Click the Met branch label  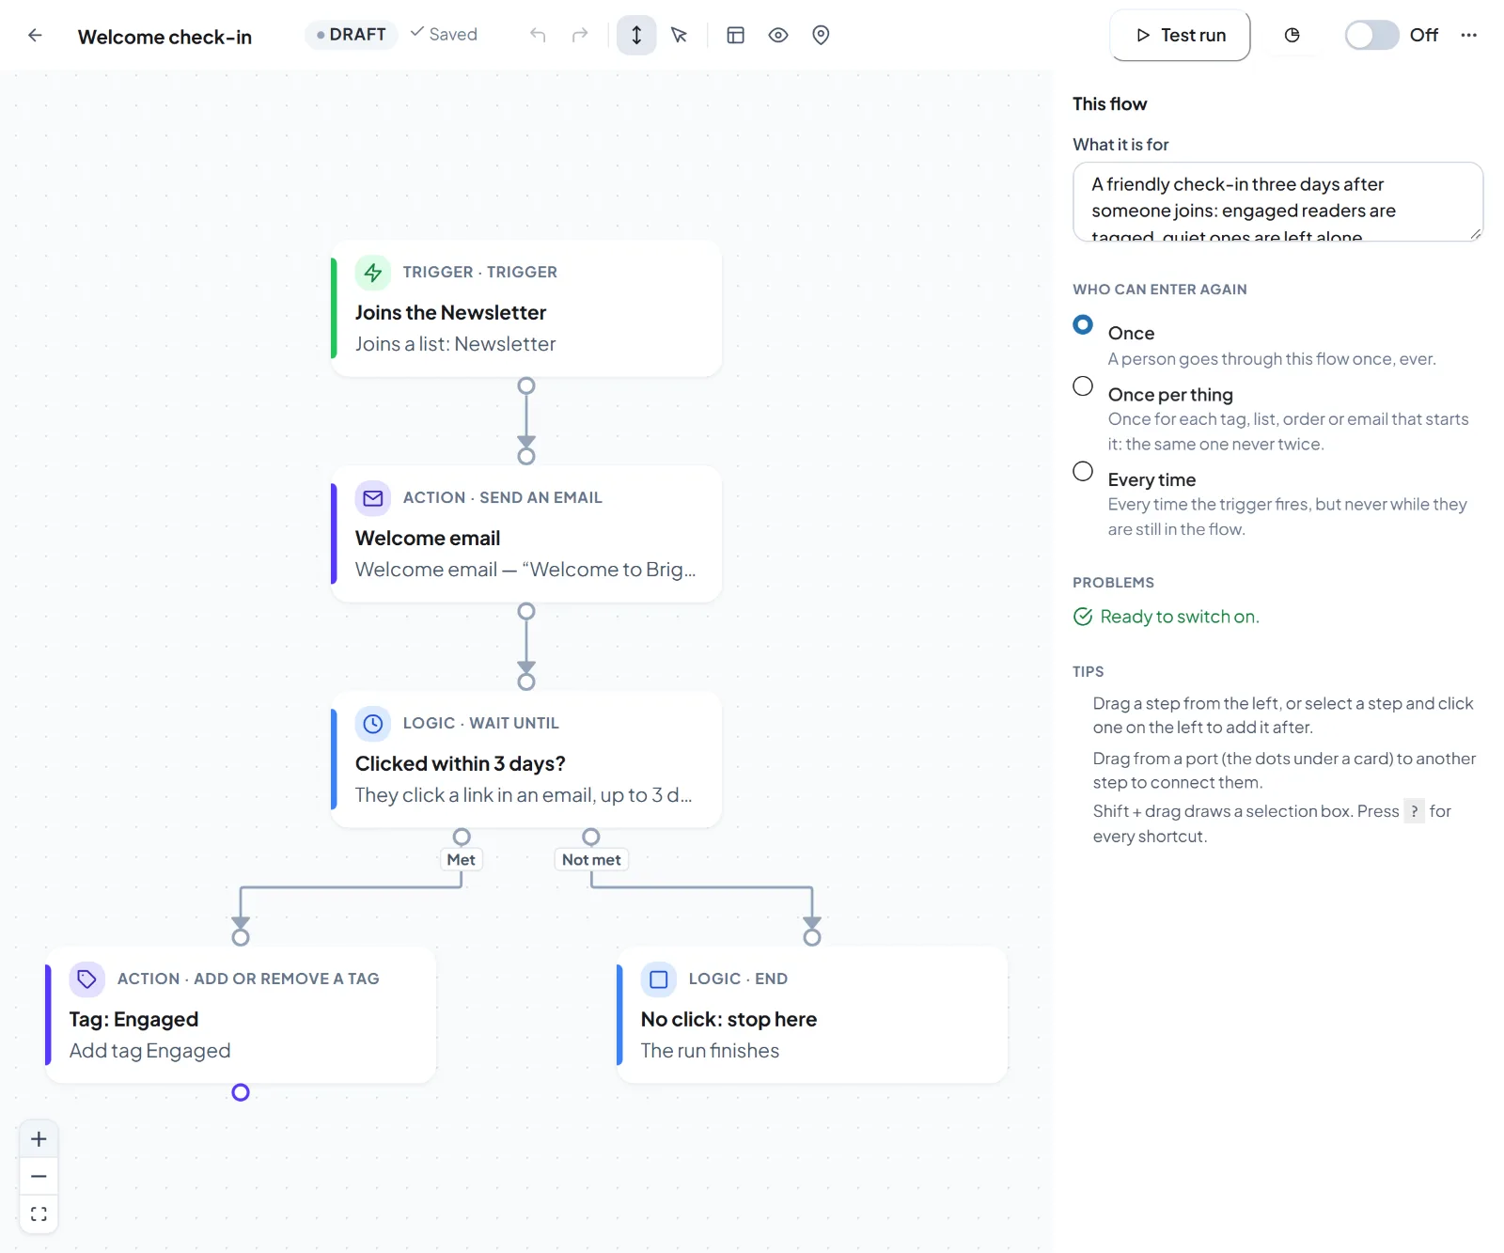click(x=461, y=859)
